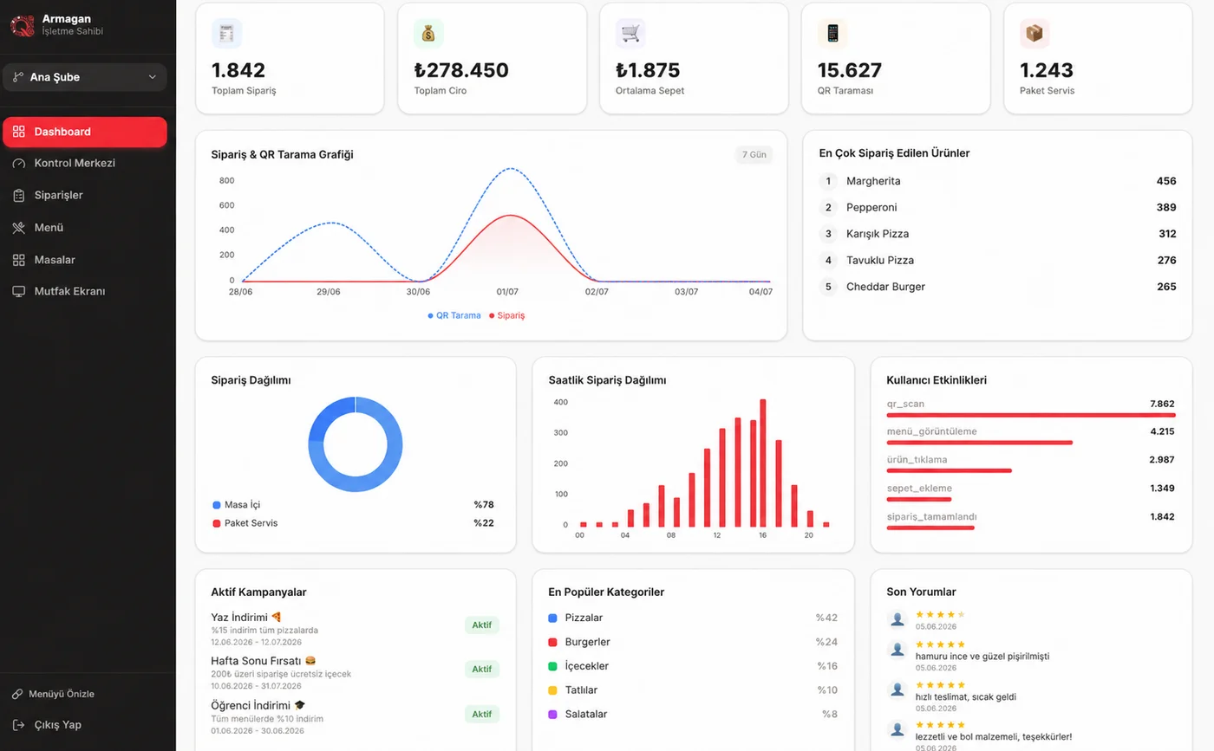Click the Menüyü Önizle link icon
The image size is (1214, 751).
[17, 694]
